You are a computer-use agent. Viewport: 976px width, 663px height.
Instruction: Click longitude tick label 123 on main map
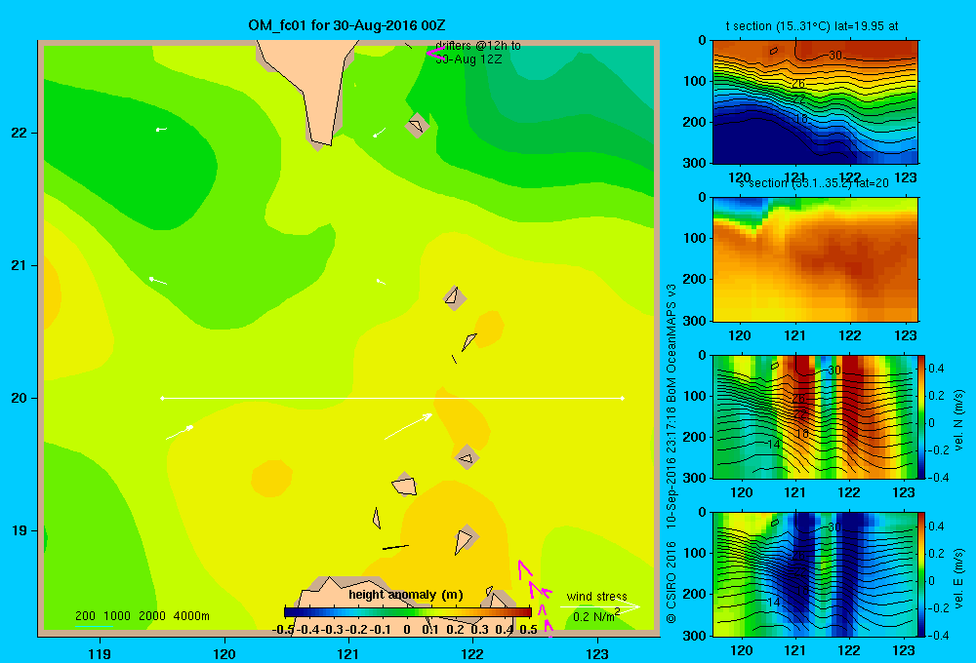(x=597, y=653)
